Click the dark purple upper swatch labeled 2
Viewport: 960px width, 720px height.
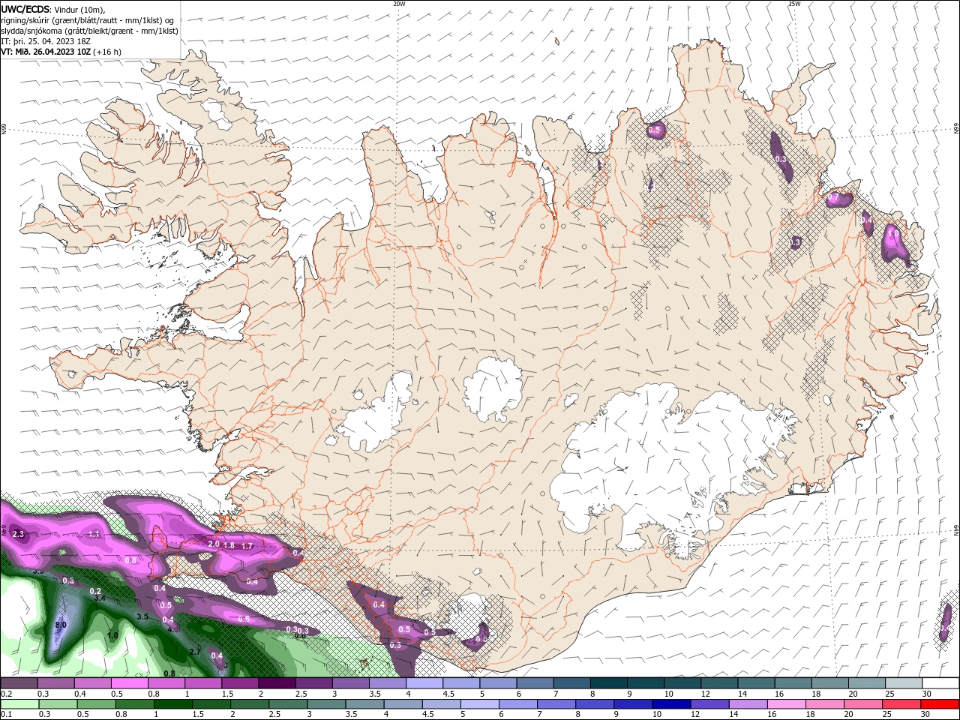click(x=277, y=683)
